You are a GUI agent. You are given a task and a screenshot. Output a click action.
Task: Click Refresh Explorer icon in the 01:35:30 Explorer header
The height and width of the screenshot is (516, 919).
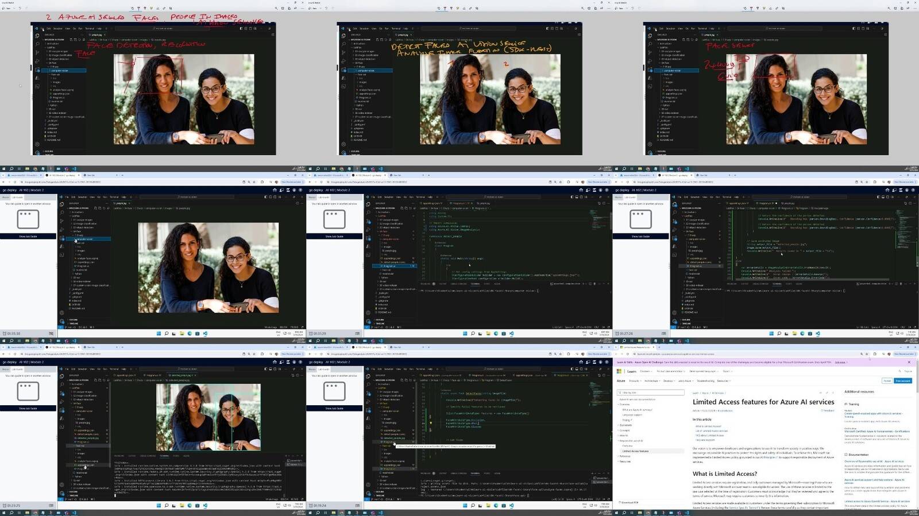(103, 208)
